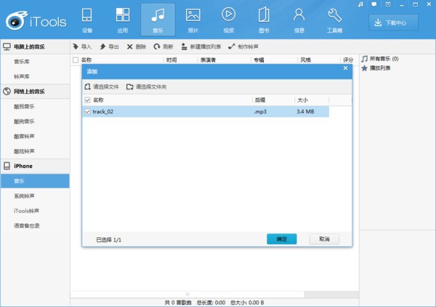Open the Videos play icon
The image size is (436, 307).
tap(228, 15)
